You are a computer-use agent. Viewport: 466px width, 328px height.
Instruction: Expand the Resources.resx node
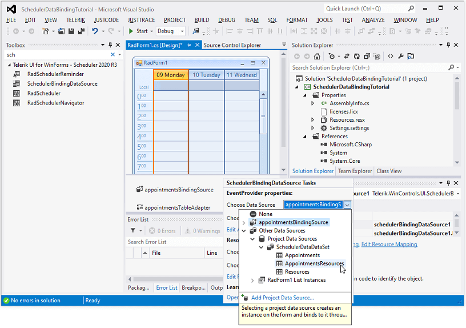click(x=312, y=119)
